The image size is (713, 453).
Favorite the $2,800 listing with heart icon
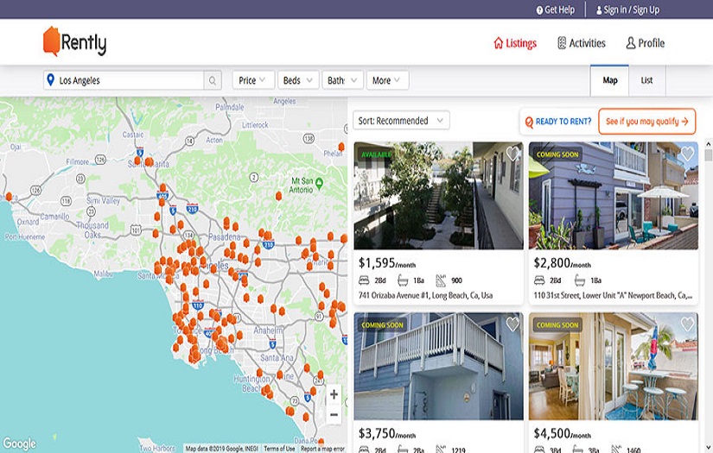[687, 154]
